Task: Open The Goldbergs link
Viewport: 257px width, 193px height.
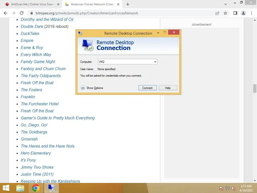Action: 34,132
